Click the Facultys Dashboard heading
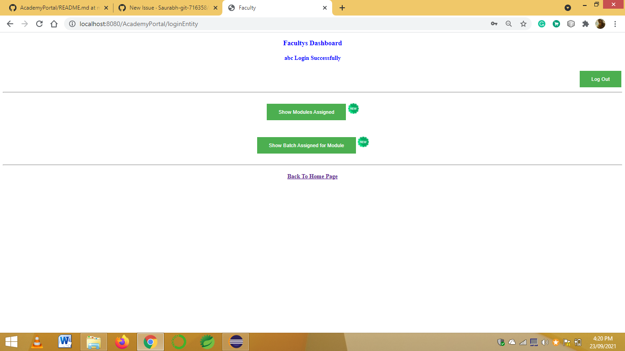 [x=312, y=43]
